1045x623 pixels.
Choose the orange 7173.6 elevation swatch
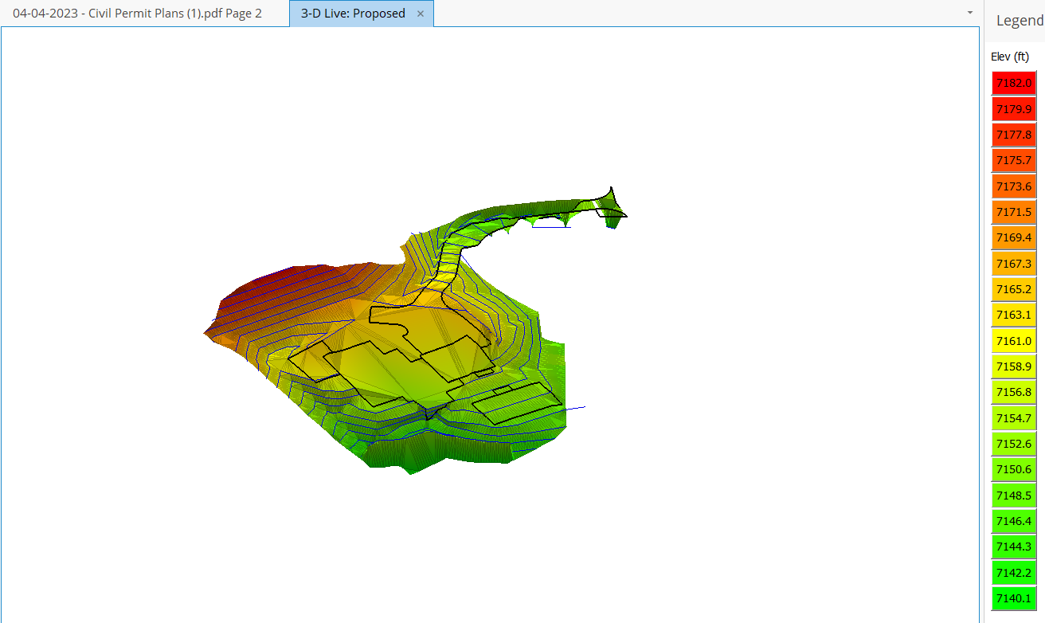(x=1013, y=186)
